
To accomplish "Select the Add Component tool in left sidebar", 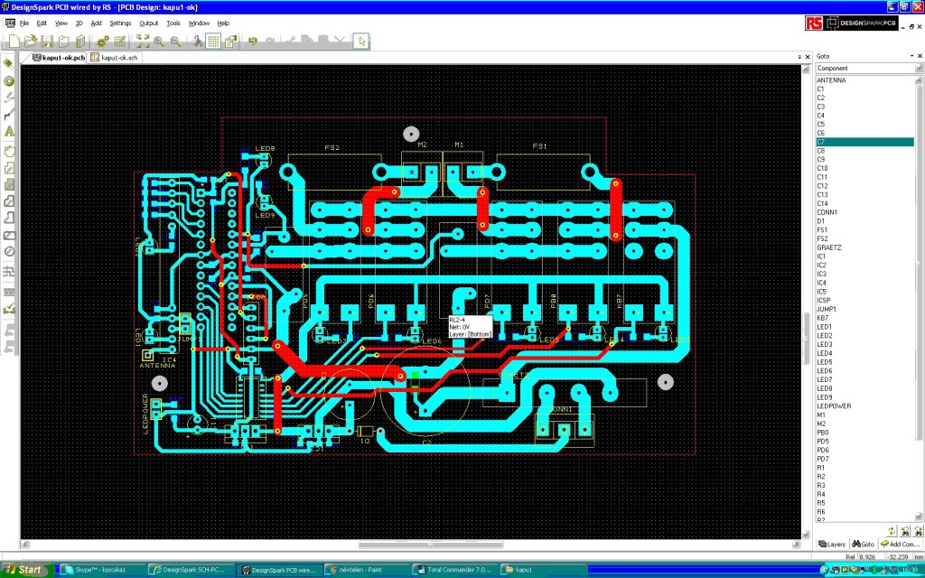I will click(9, 64).
